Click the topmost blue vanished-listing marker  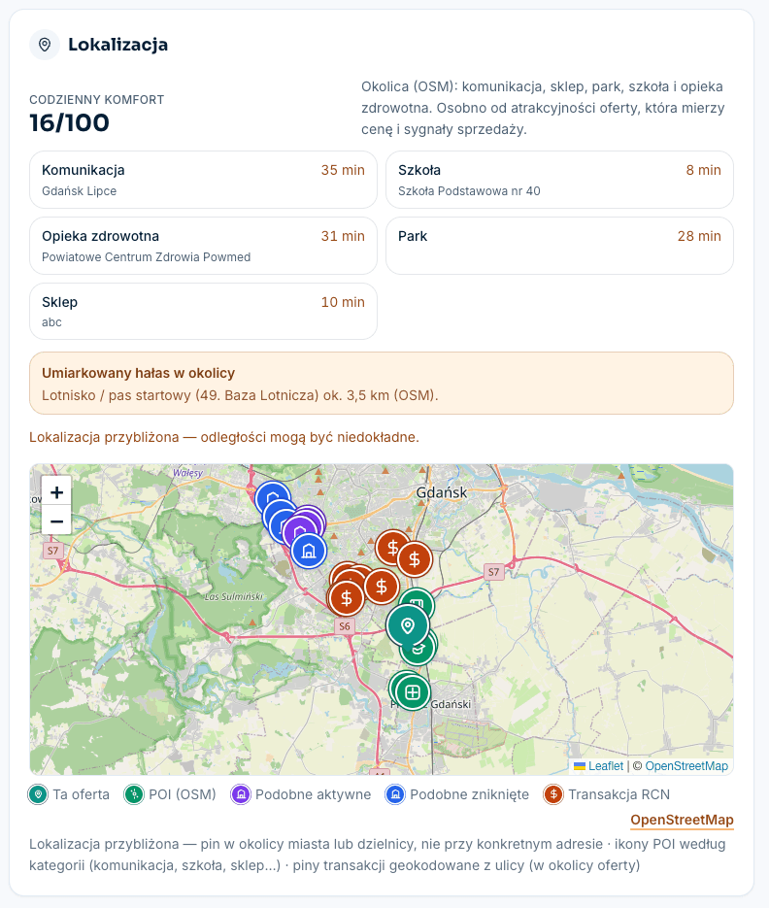(x=273, y=497)
